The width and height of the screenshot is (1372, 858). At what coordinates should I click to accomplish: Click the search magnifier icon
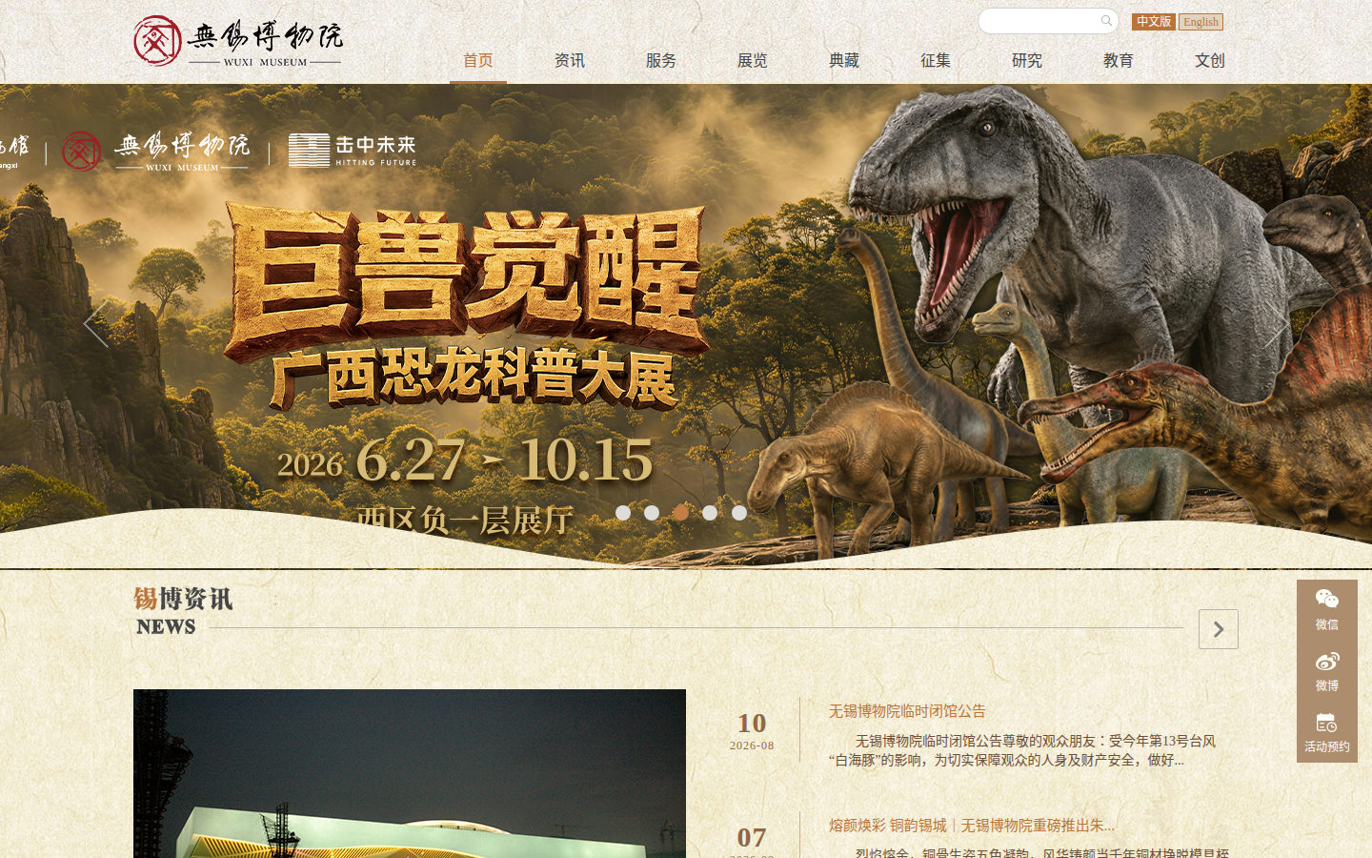pos(1106,21)
